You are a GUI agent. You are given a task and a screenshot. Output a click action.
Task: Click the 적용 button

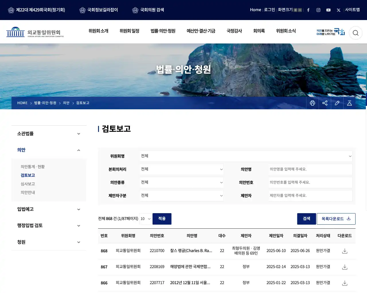162,219
